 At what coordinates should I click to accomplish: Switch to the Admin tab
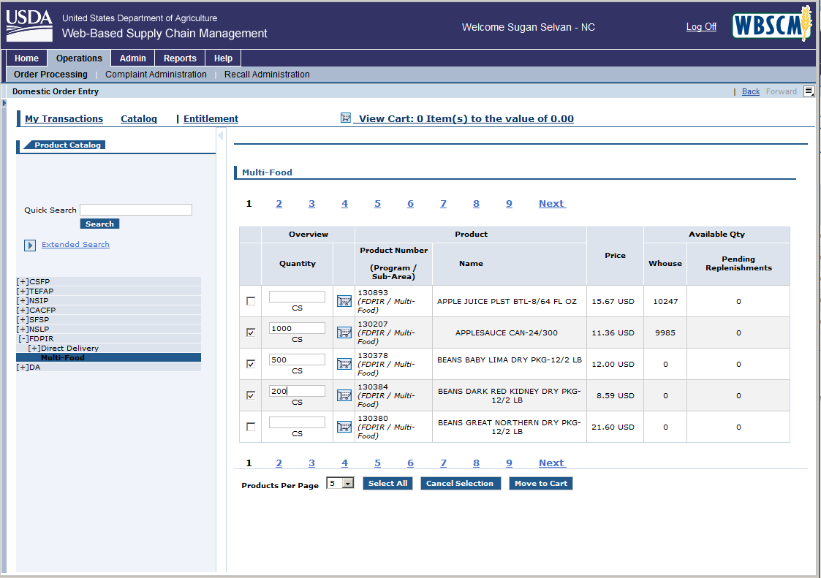tap(132, 58)
